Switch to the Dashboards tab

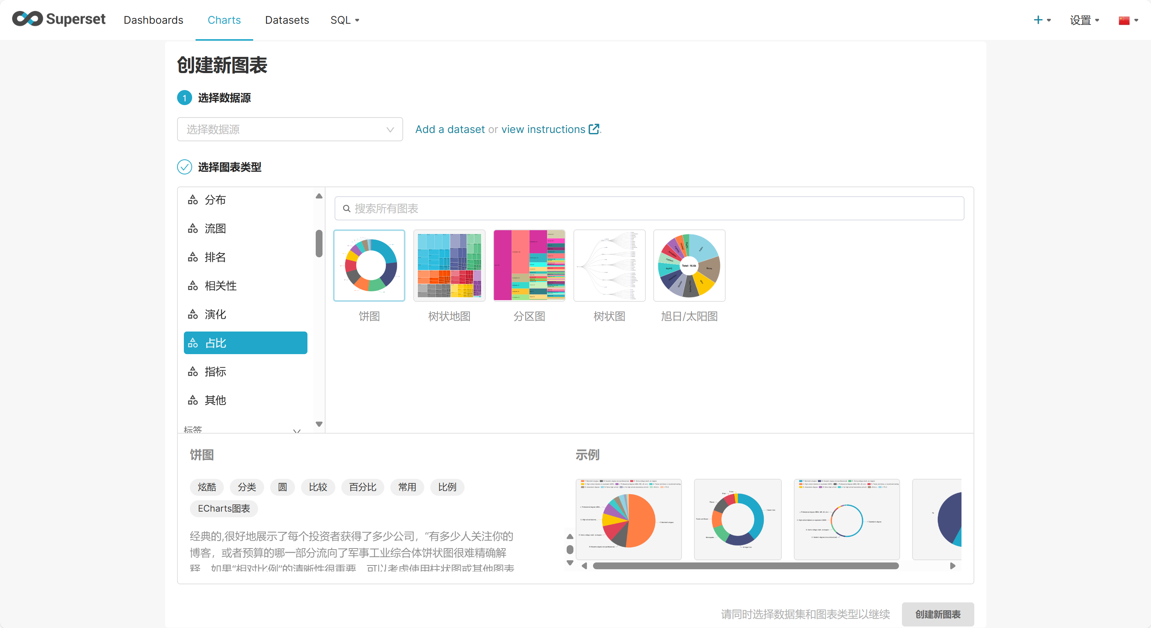tap(153, 20)
